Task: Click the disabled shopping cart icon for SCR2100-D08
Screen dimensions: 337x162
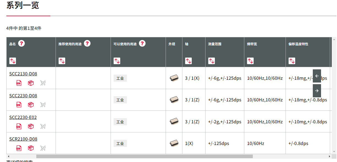Action: [x=43, y=148]
